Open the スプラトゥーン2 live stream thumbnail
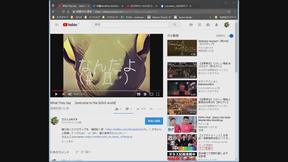The width and height of the screenshot is (288, 162). click(x=182, y=142)
